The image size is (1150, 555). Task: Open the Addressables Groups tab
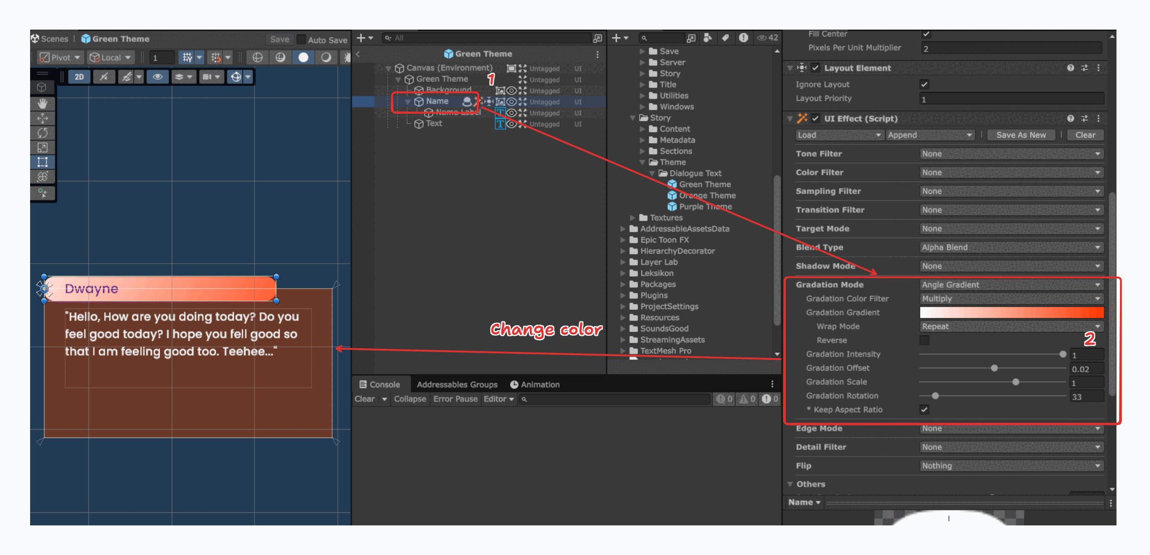pyautogui.click(x=457, y=384)
